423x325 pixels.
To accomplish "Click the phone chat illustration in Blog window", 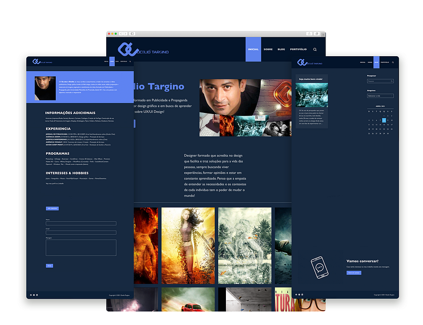I will [x=319, y=267].
